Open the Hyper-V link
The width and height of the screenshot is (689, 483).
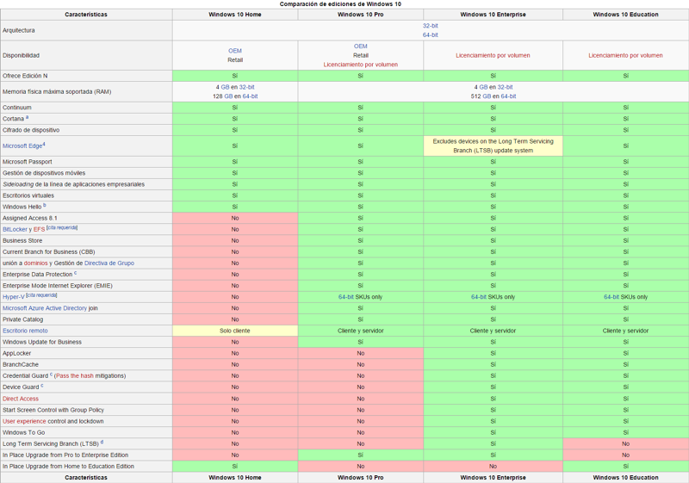pos(14,297)
